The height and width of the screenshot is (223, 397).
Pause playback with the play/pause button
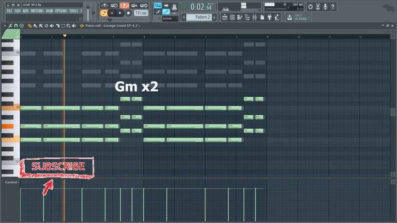(x=112, y=13)
